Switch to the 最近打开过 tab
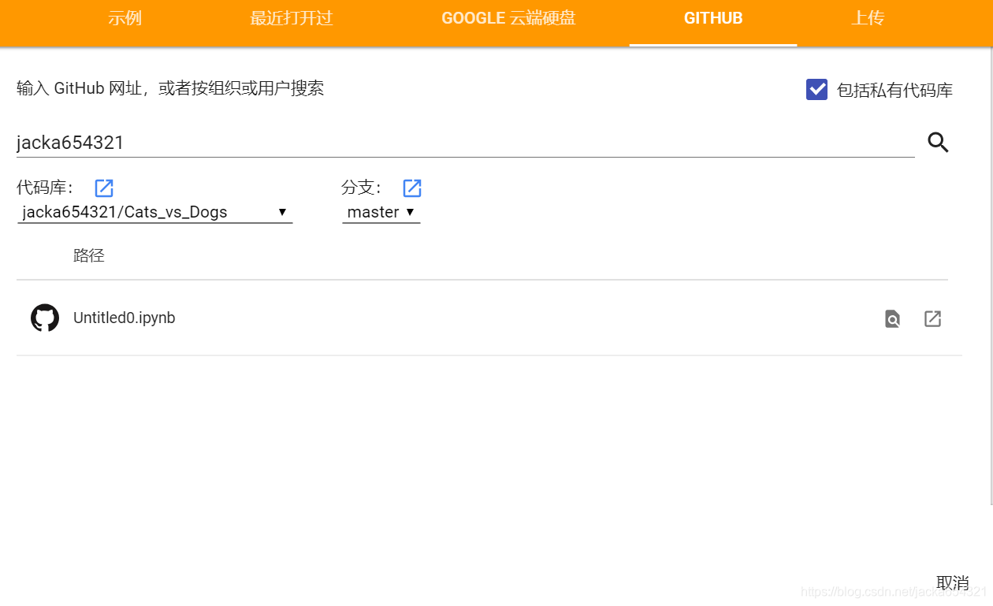The width and height of the screenshot is (993, 606). point(292,18)
